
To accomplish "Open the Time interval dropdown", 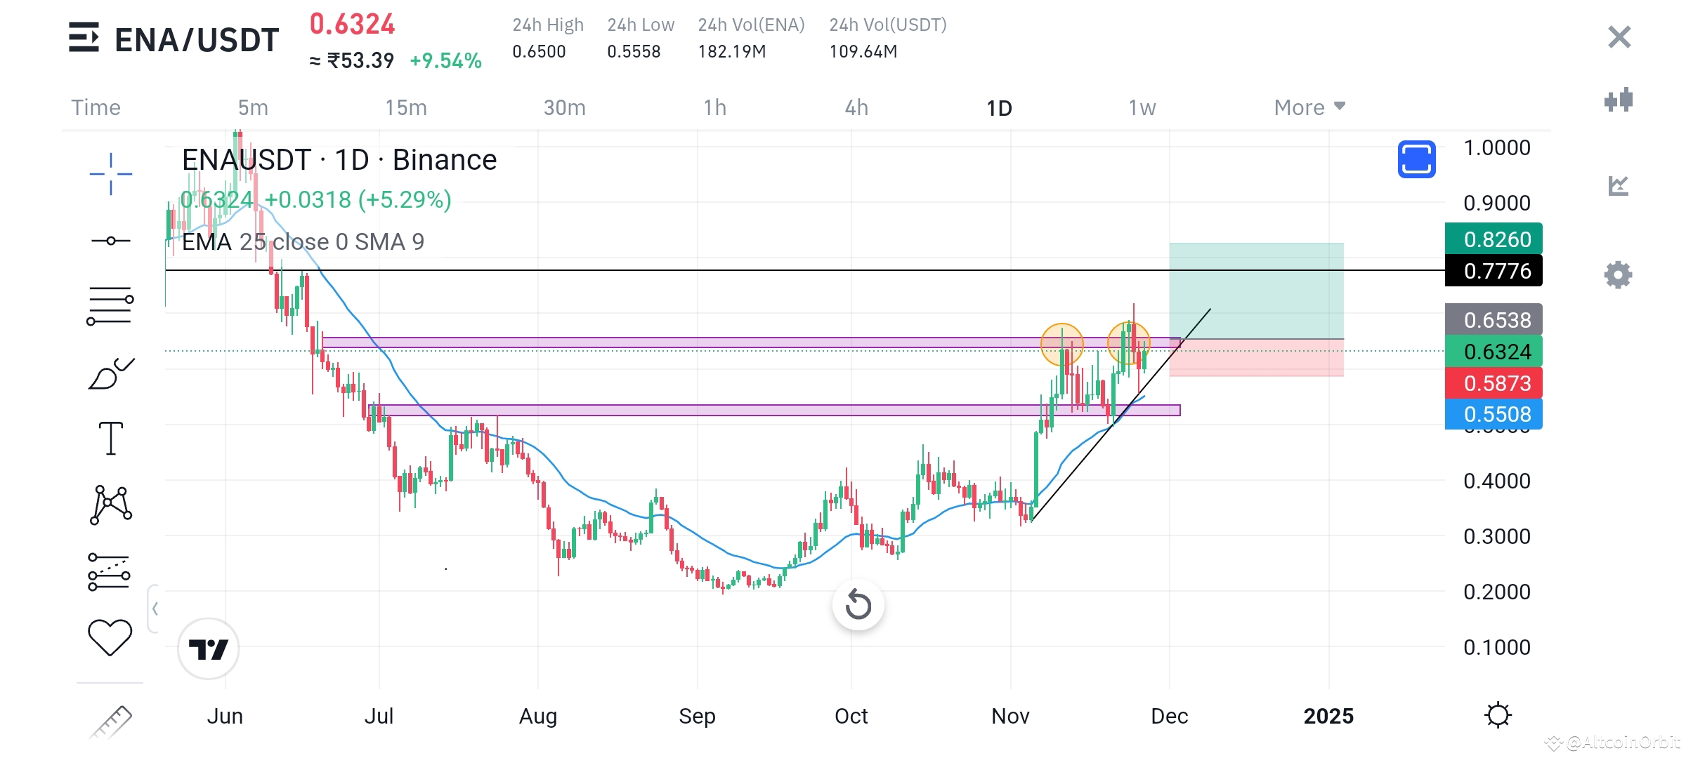I will pyautogui.click(x=96, y=107).
